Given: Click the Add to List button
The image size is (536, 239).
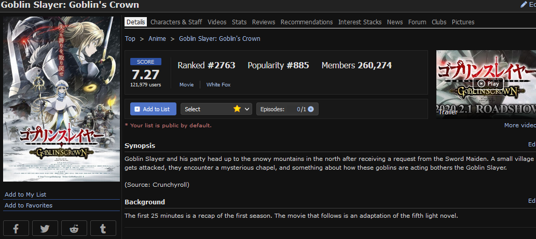Looking at the screenshot, I should tap(153, 109).
